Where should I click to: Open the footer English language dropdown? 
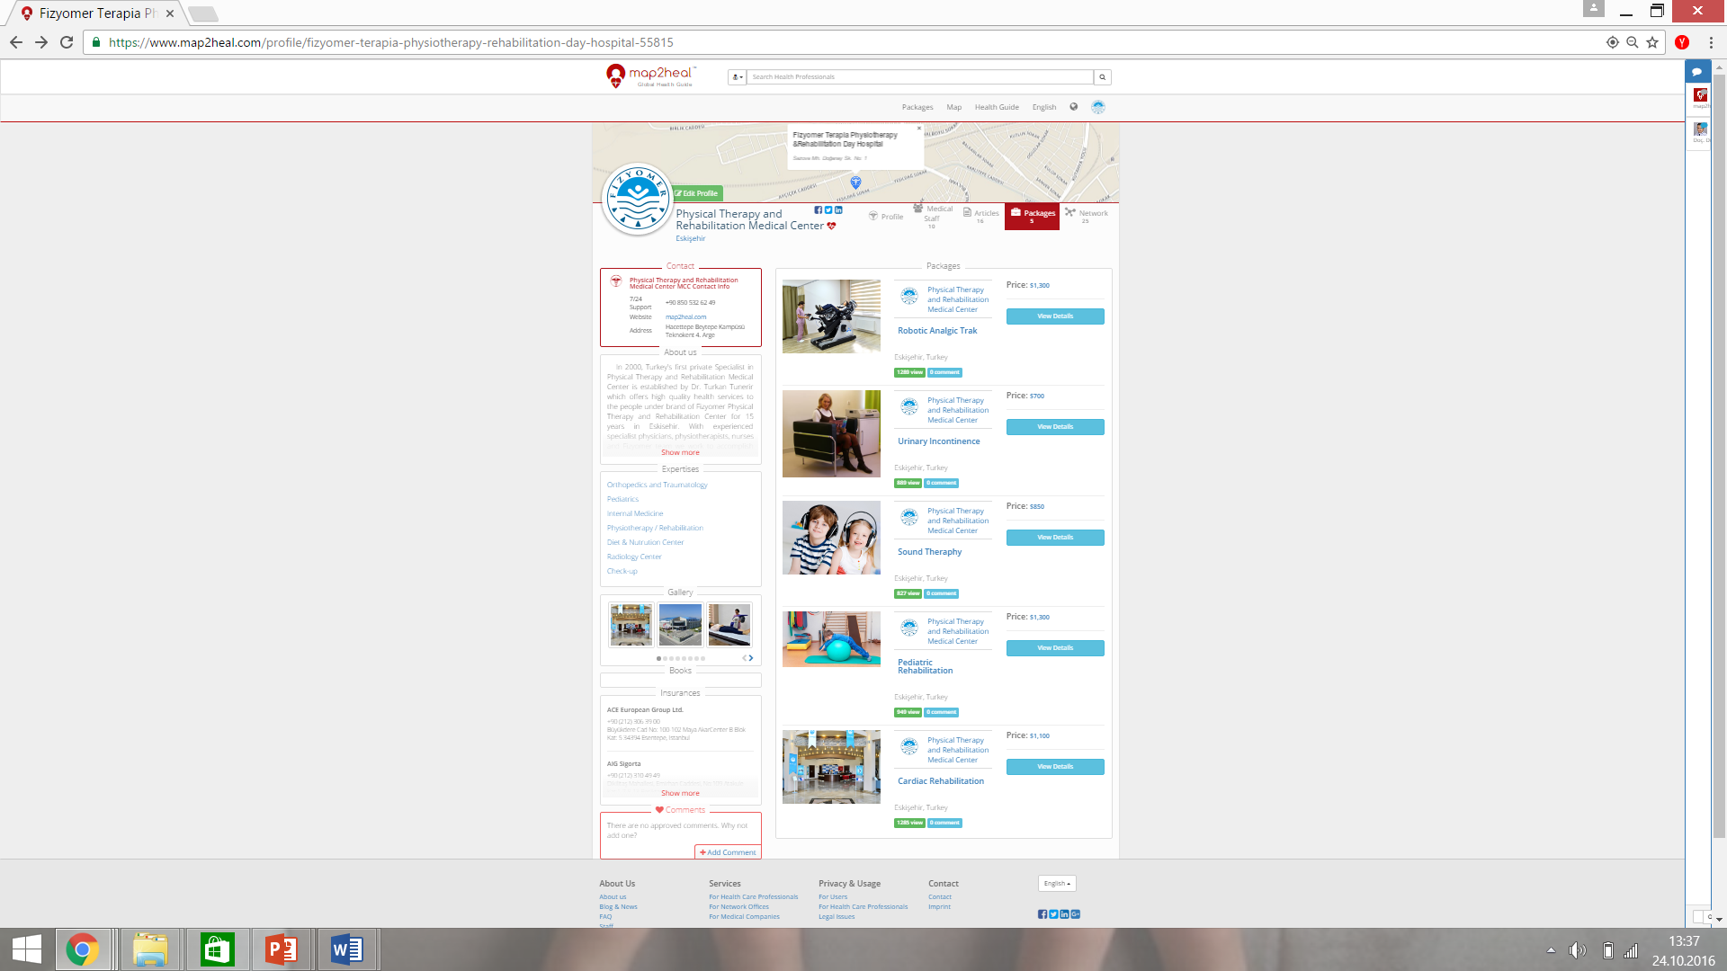click(1057, 884)
